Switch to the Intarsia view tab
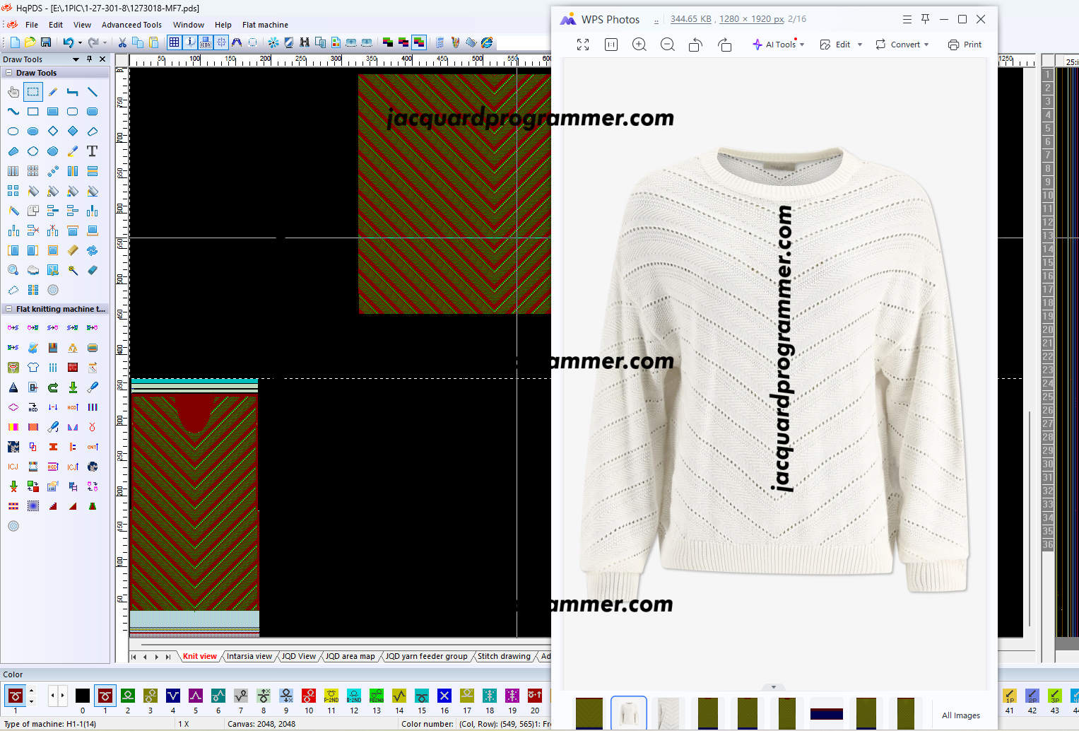Viewport: 1079px width, 731px height. point(249,656)
